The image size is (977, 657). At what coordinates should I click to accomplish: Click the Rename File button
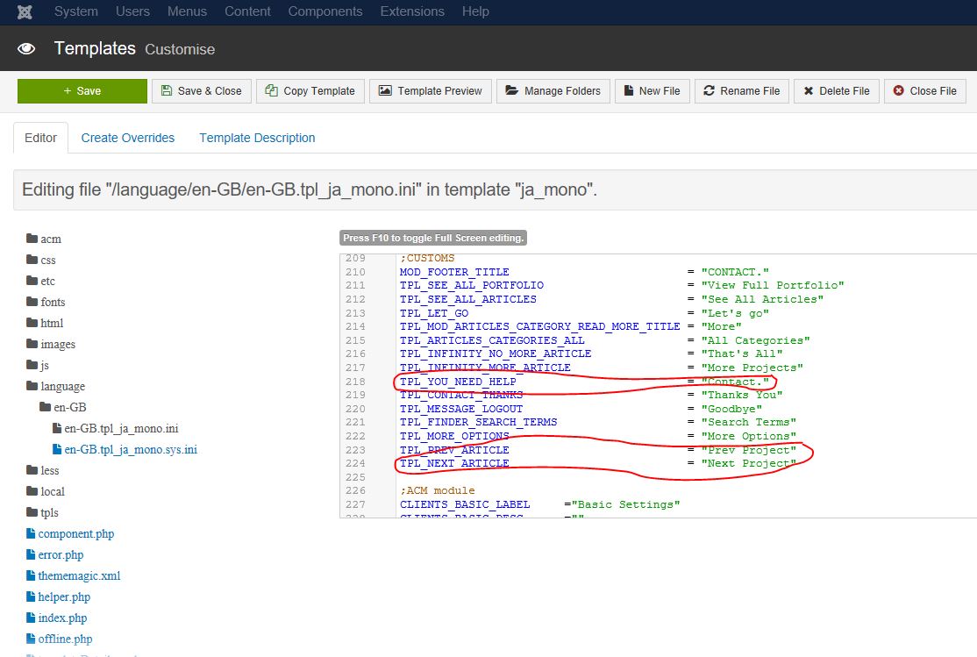[x=741, y=91]
